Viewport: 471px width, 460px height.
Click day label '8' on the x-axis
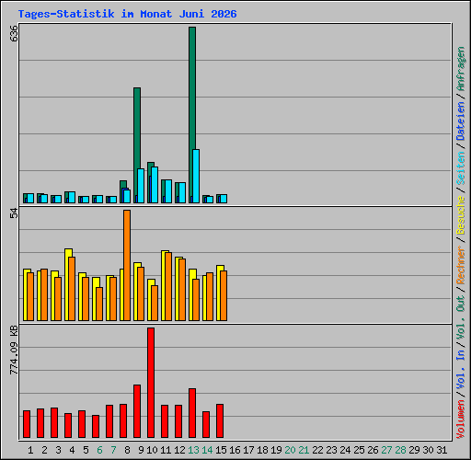127,450
